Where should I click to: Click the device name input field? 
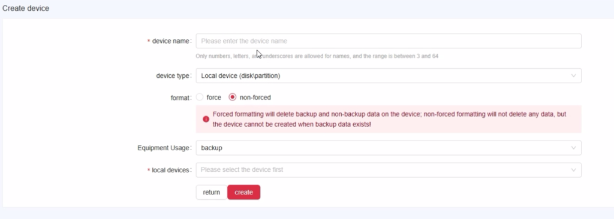pos(389,41)
